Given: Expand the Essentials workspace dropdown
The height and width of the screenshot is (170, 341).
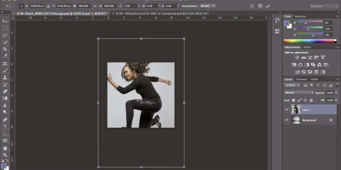Looking at the screenshot, I should coord(324,6).
